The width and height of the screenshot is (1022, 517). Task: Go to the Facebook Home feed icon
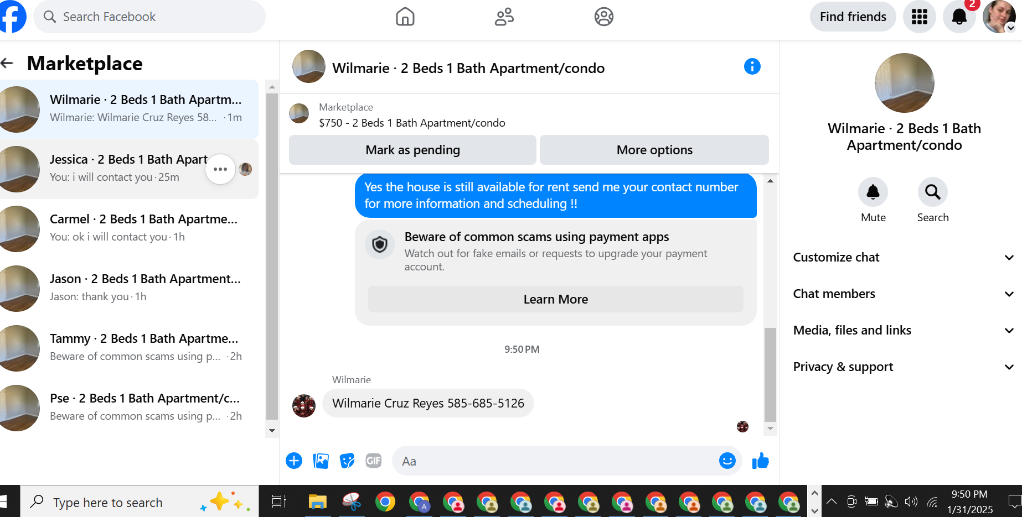(405, 17)
